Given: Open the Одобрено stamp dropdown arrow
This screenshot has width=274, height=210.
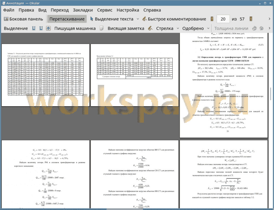Looking at the screenshot, I should click(208, 28).
